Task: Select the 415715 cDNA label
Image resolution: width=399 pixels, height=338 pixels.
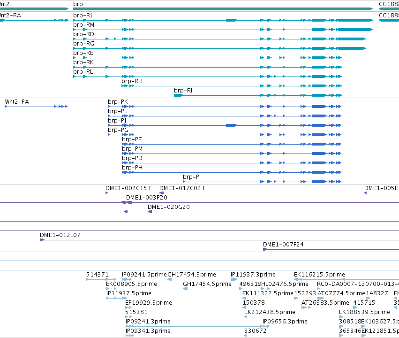Action: pos(364,303)
